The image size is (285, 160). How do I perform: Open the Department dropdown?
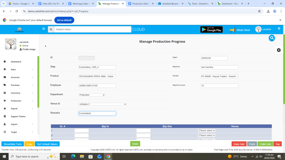[92, 95]
